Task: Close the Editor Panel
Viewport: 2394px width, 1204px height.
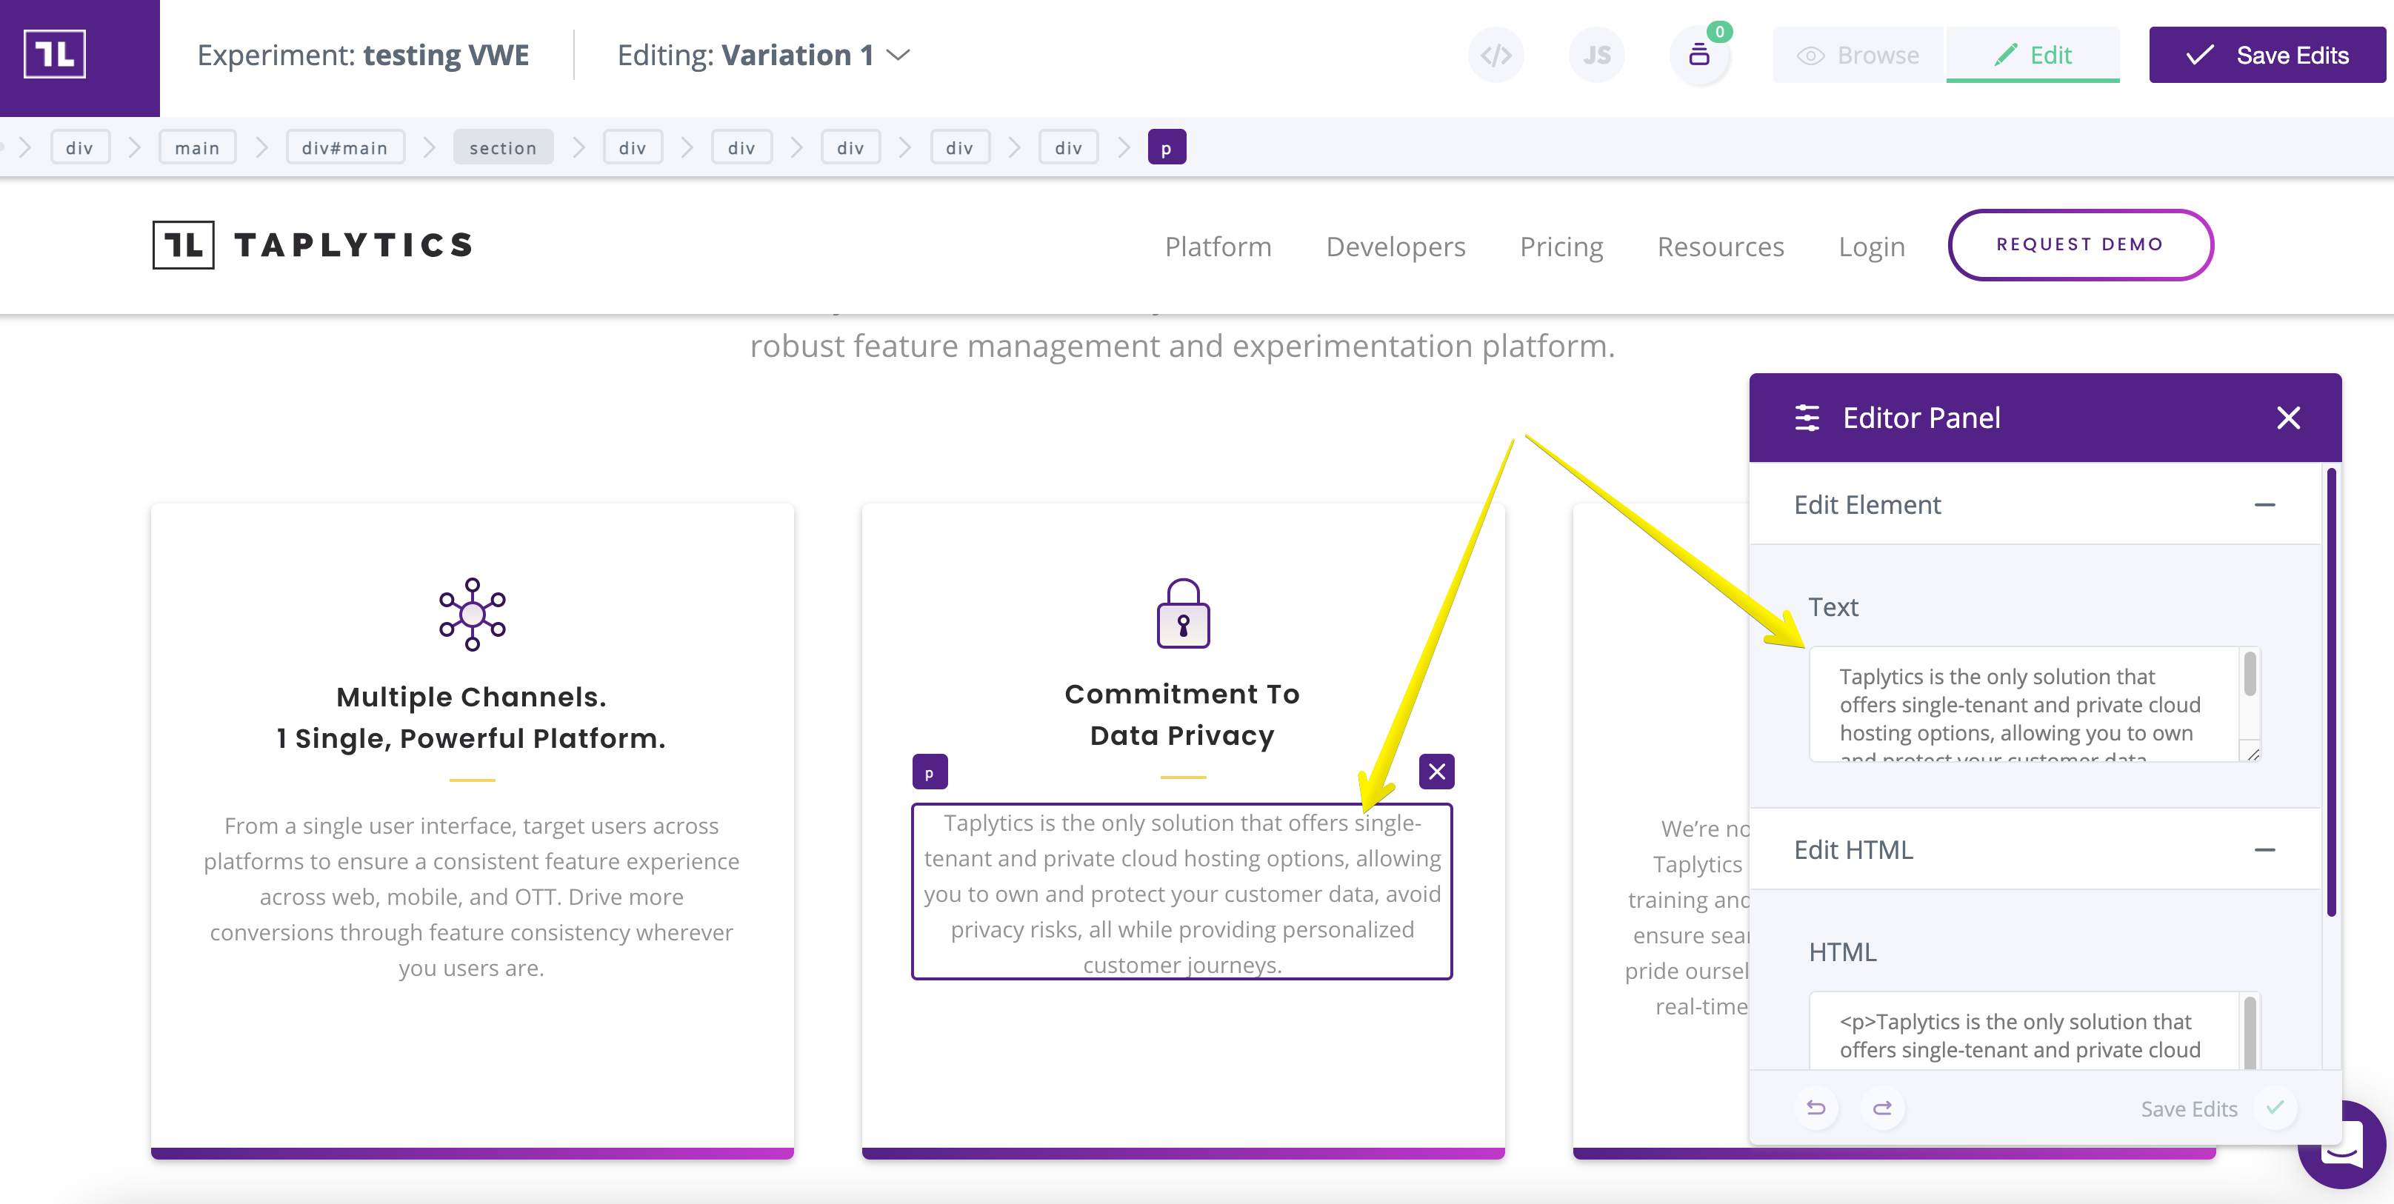Action: click(2288, 418)
